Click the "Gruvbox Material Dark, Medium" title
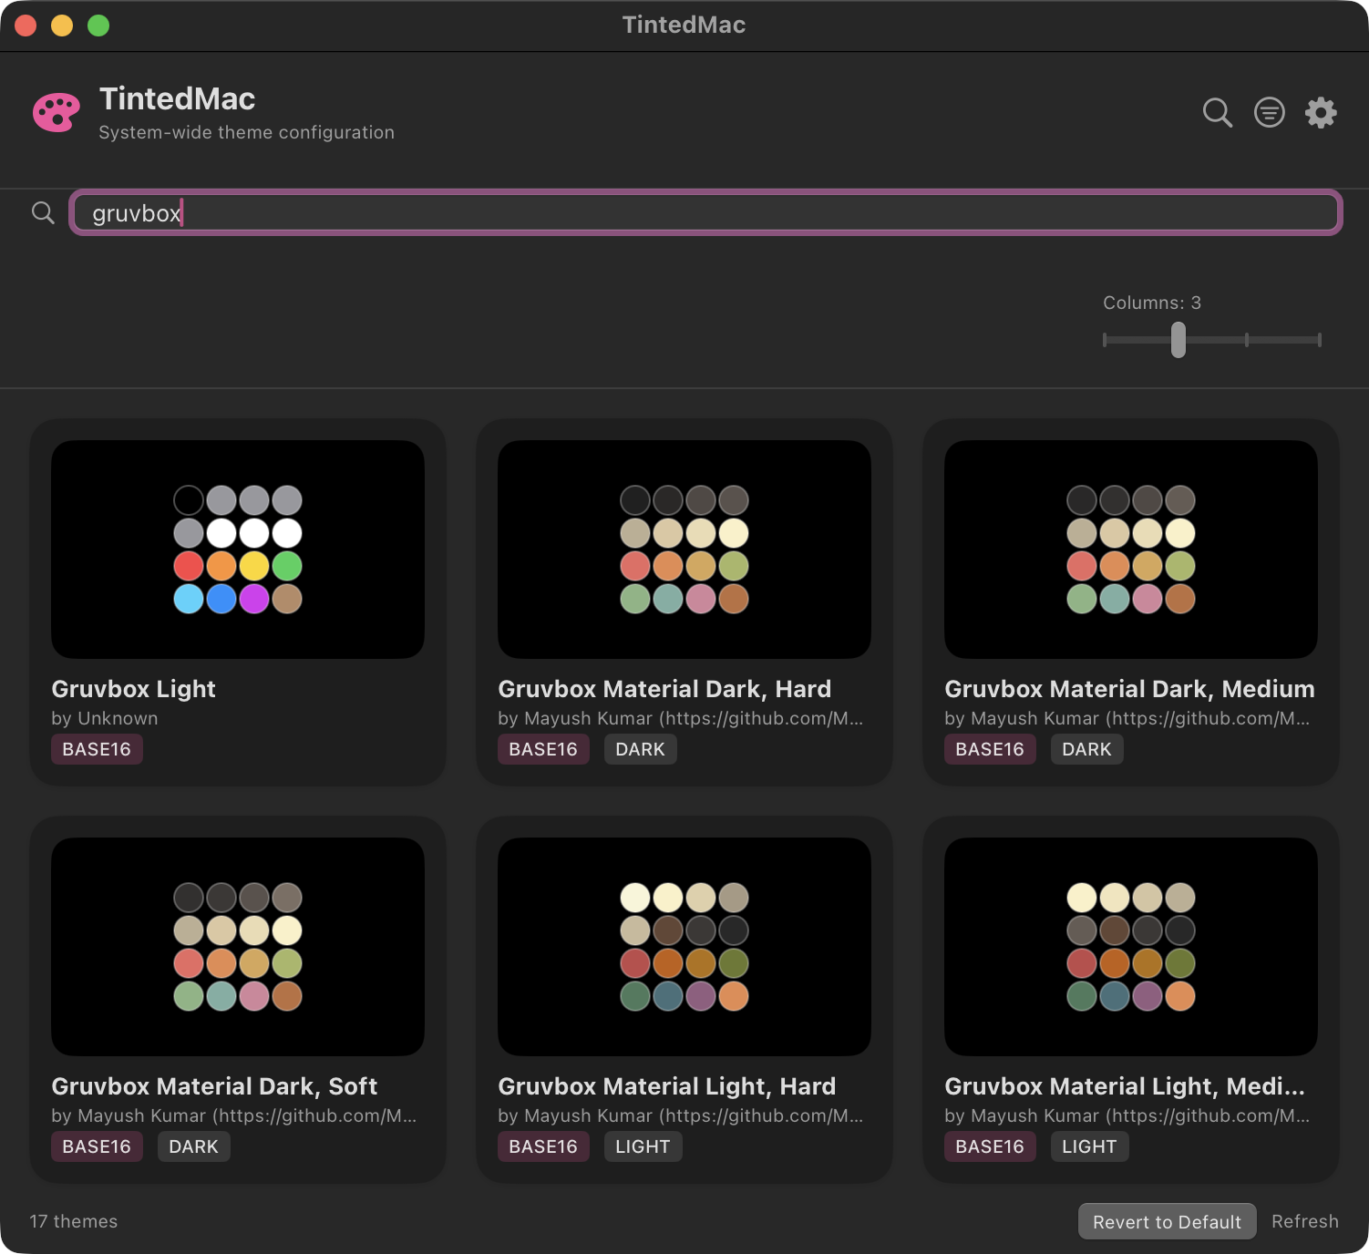The image size is (1369, 1254). (x=1129, y=689)
